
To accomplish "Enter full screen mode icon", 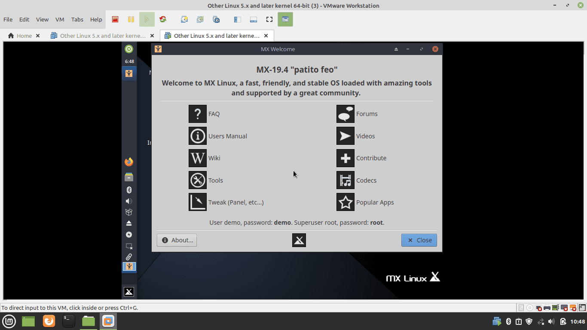I will coord(269,19).
